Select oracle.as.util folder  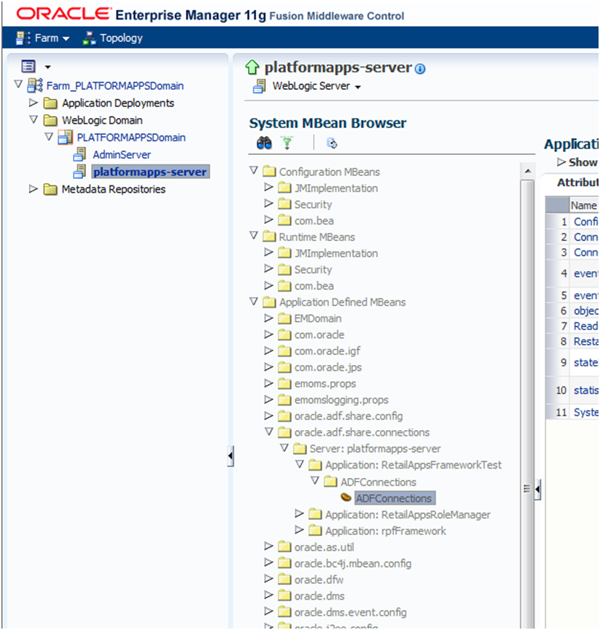(324, 547)
